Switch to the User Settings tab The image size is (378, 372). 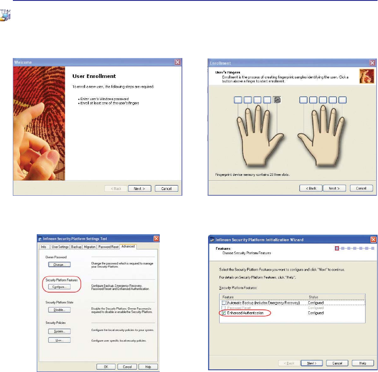coord(60,247)
